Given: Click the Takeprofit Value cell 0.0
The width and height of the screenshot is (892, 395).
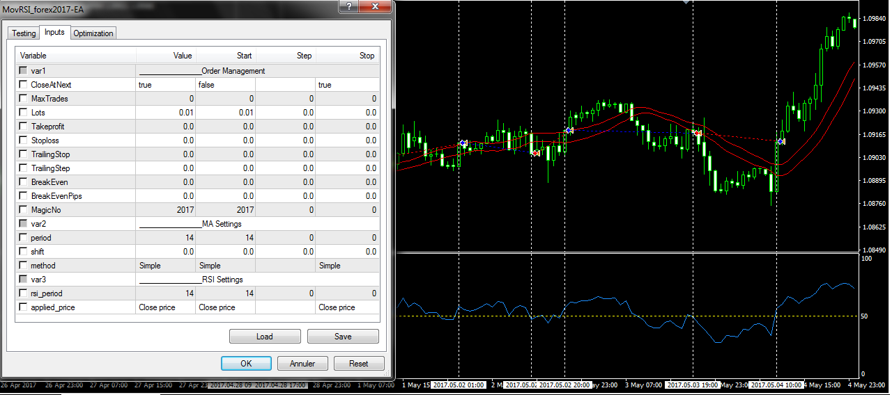Looking at the screenshot, I should click(x=166, y=127).
